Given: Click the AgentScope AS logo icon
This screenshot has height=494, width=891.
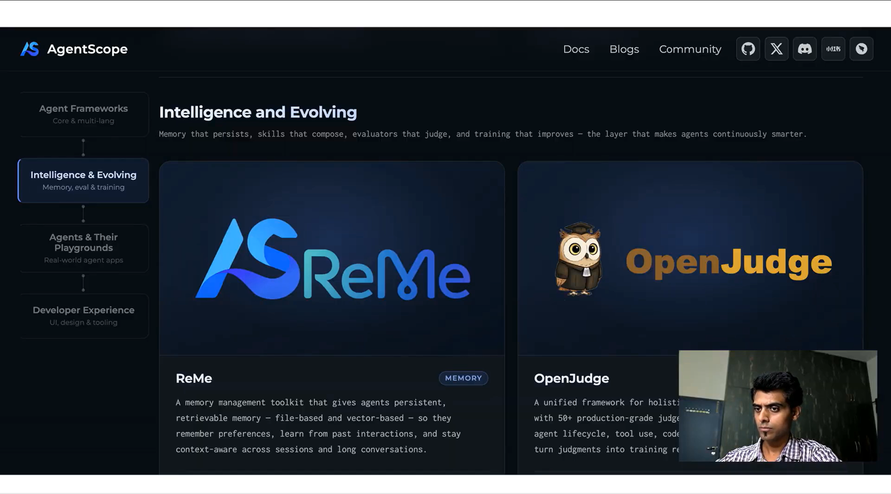Looking at the screenshot, I should (30, 49).
